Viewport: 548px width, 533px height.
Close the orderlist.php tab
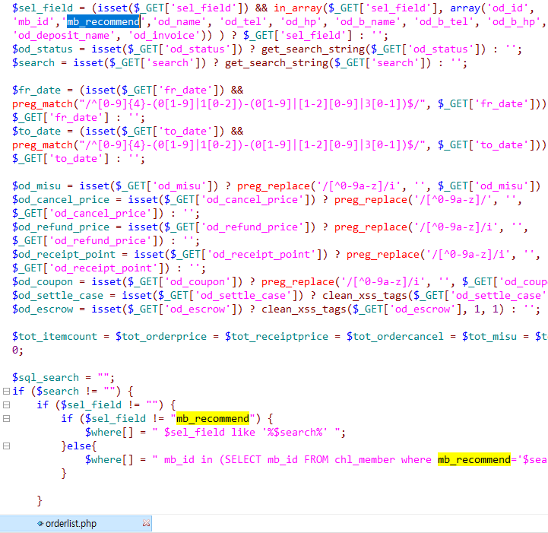pos(146,523)
